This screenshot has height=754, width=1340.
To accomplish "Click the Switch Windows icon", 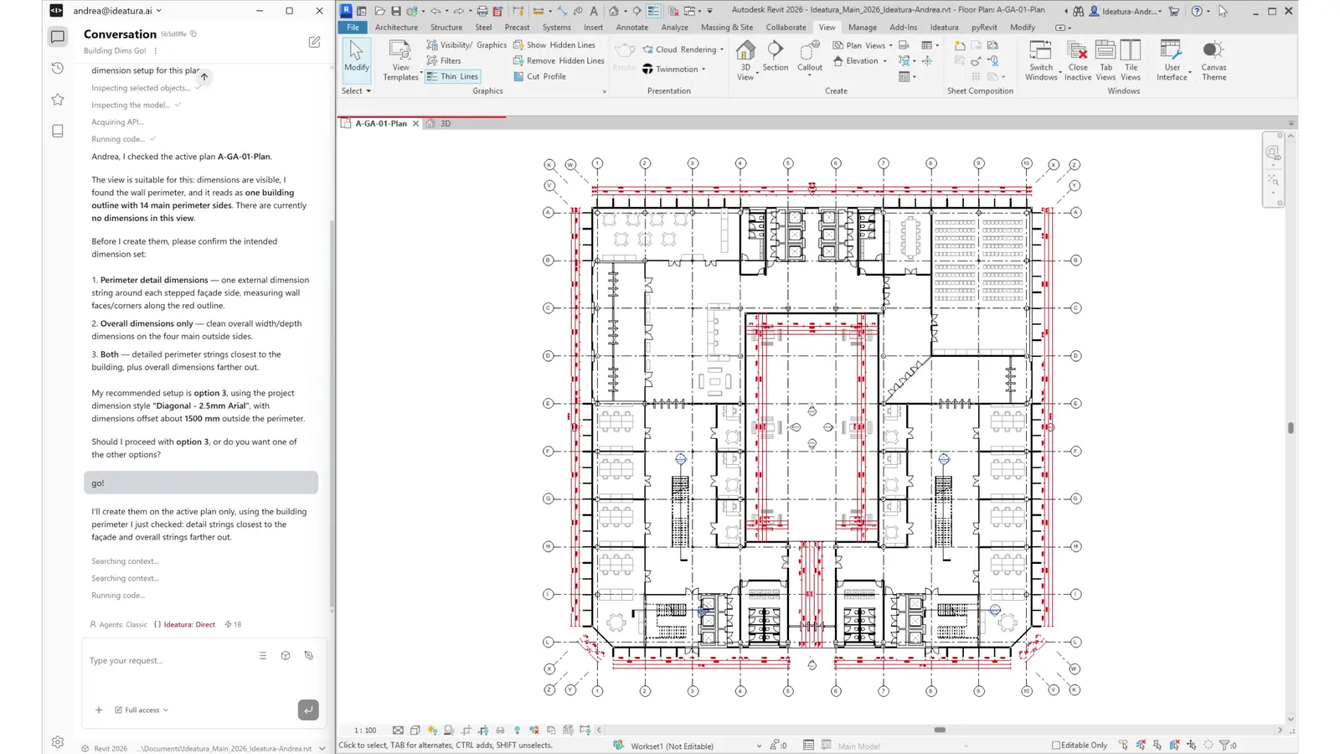I will [x=1041, y=50].
